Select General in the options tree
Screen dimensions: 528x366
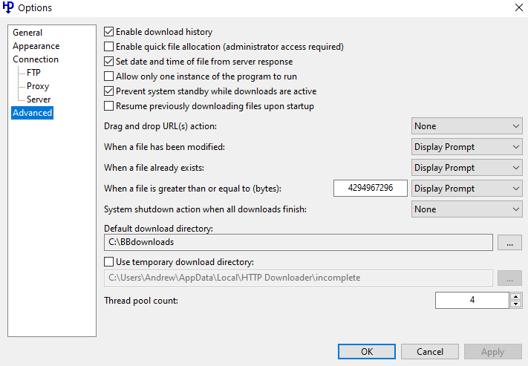tap(27, 33)
